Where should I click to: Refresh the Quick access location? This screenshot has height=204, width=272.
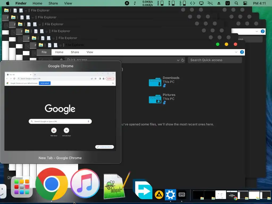183,60
